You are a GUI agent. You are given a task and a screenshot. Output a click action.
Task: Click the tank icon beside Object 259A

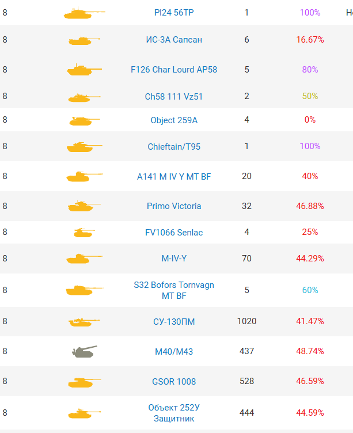tap(84, 121)
